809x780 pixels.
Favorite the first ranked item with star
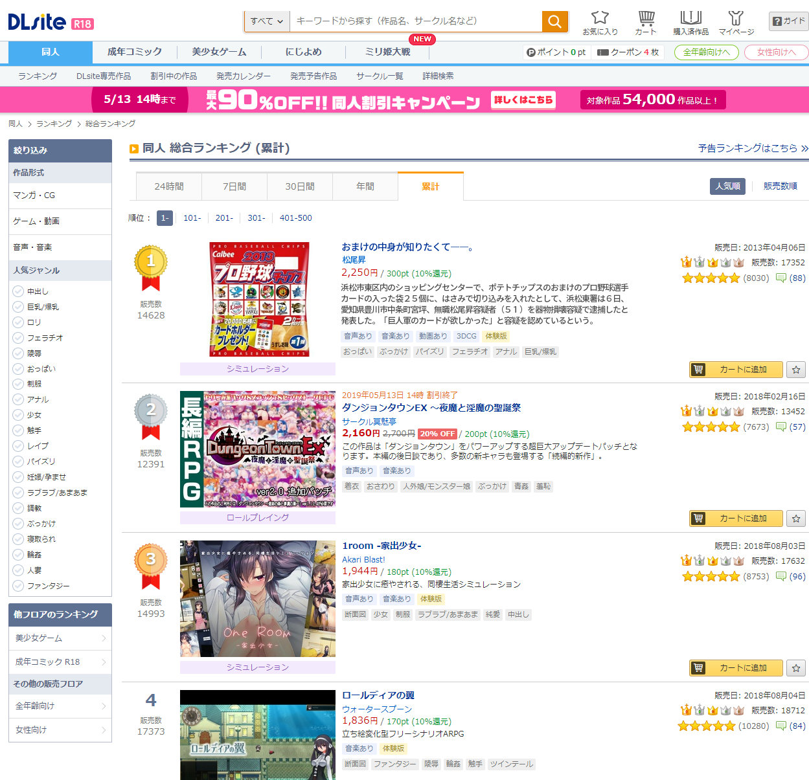(x=796, y=370)
